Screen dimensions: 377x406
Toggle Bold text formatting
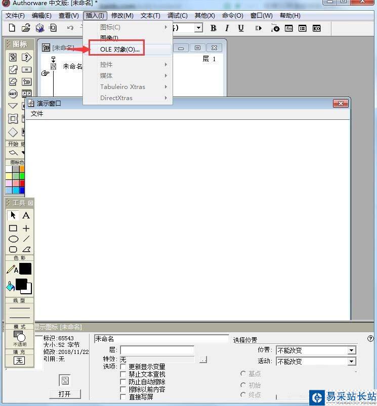213,28
